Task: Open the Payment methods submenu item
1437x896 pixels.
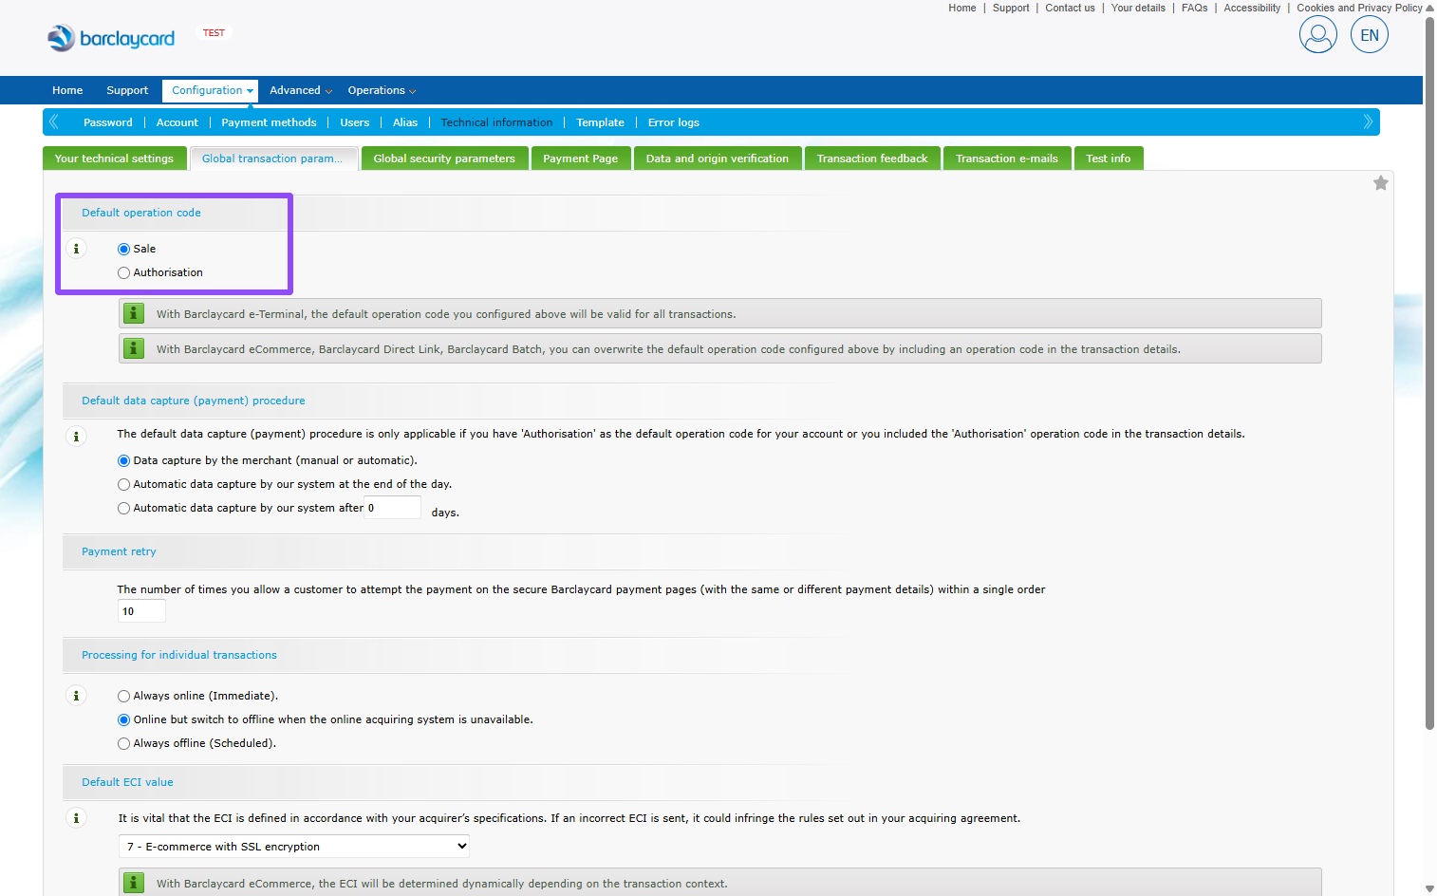Action: pyautogui.click(x=269, y=122)
